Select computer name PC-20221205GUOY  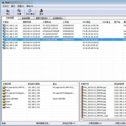(x=50, y=25)
